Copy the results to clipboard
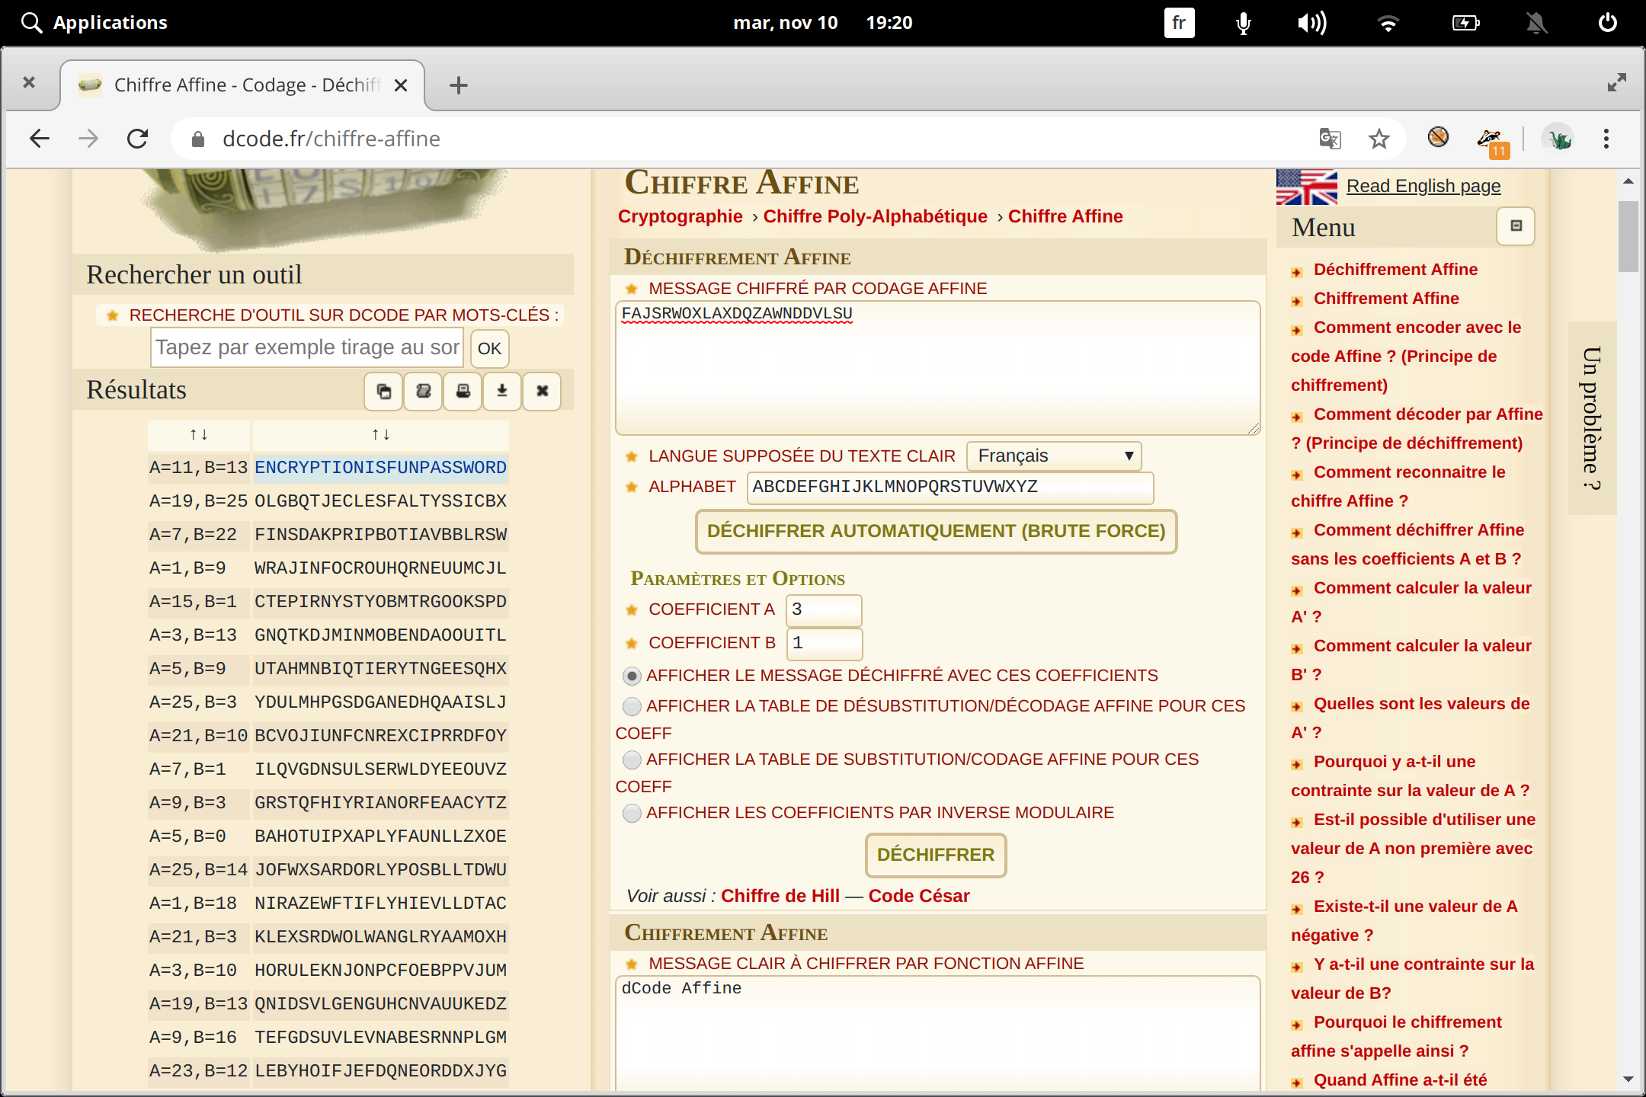 point(383,391)
